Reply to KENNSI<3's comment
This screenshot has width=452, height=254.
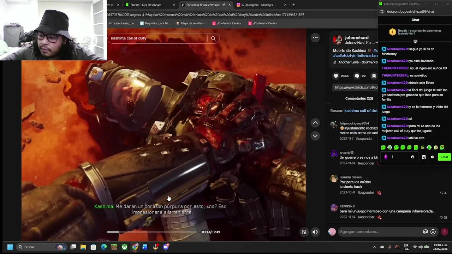(366, 217)
